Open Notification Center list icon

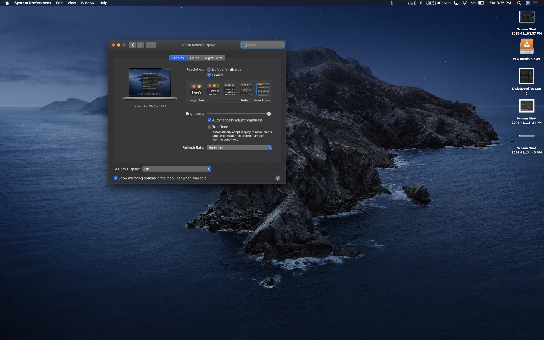coord(536,3)
